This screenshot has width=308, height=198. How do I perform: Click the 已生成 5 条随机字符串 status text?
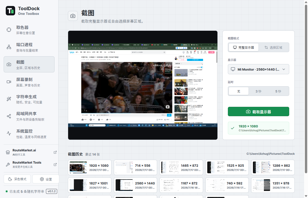[27, 191]
